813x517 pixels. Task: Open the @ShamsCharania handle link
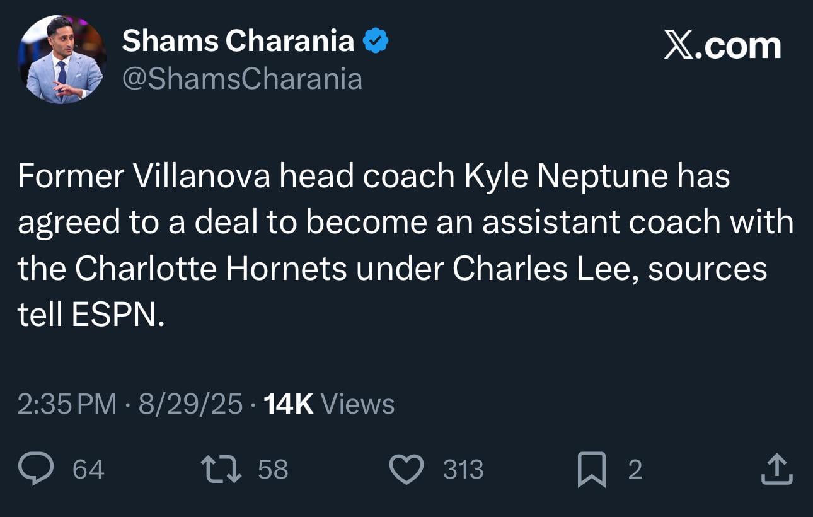point(243,78)
